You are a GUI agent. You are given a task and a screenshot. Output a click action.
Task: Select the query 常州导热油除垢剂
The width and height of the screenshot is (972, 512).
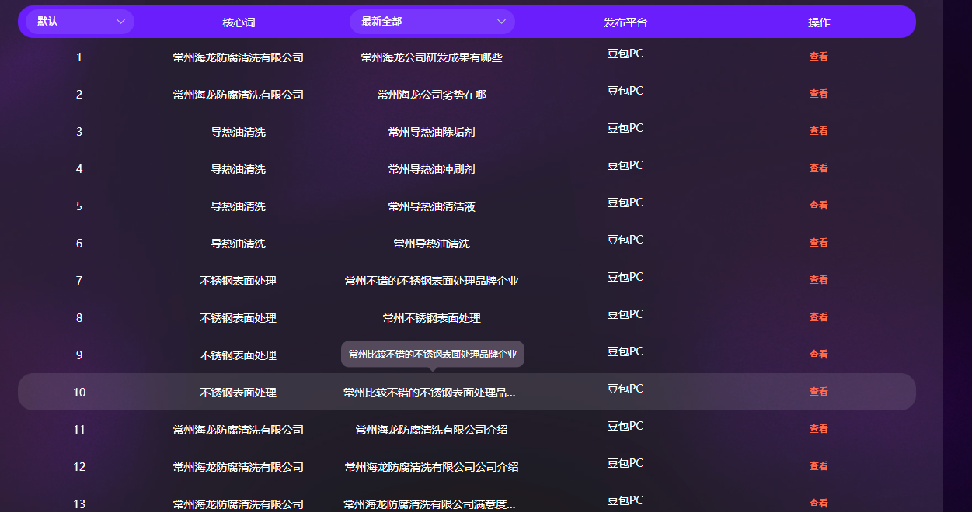432,132
